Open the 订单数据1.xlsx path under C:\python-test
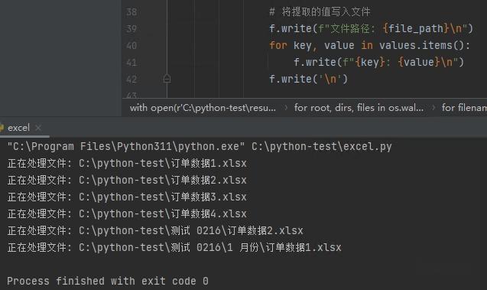This screenshot has height=290, width=487. tap(162, 163)
